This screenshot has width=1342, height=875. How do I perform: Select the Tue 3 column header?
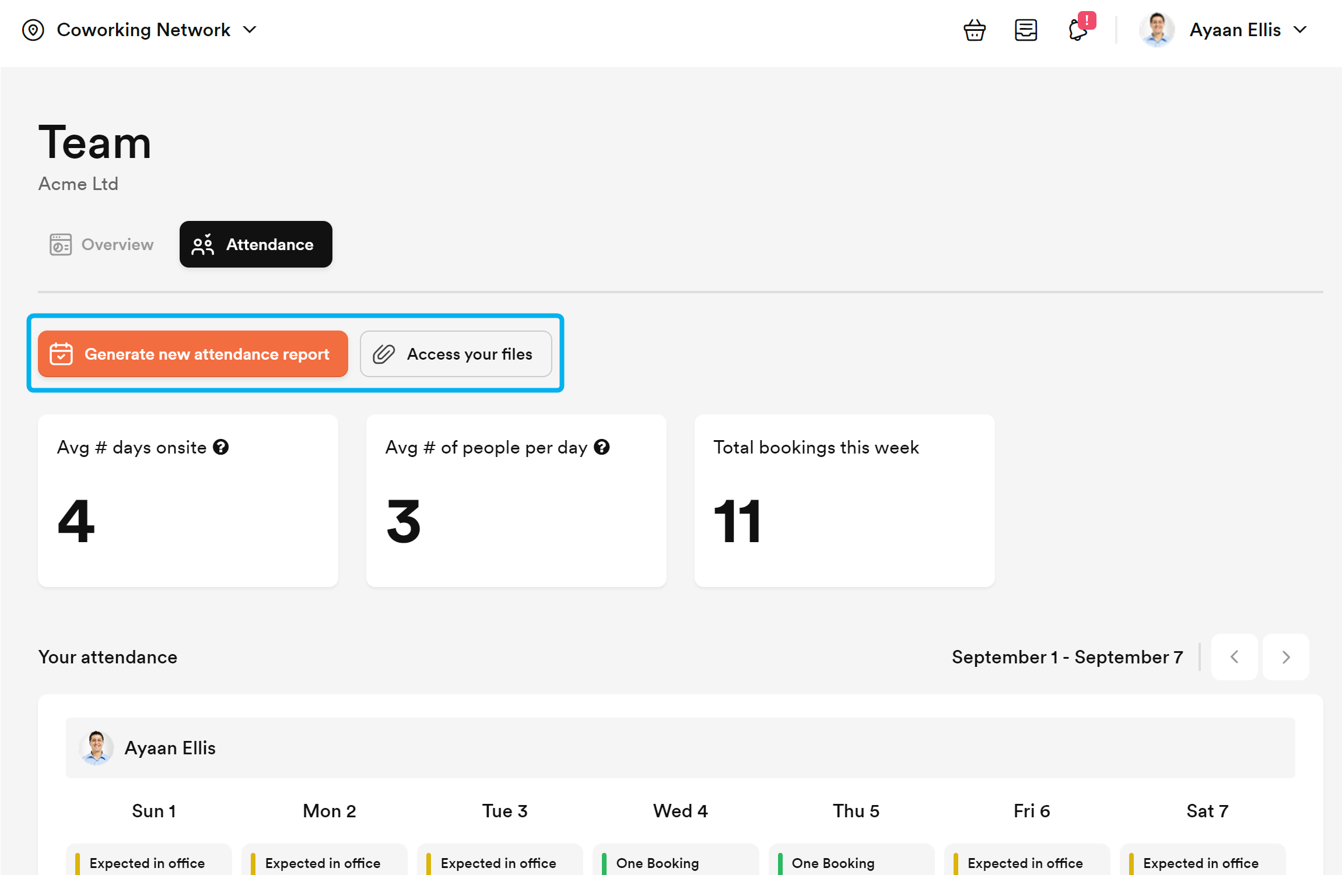pyautogui.click(x=505, y=811)
